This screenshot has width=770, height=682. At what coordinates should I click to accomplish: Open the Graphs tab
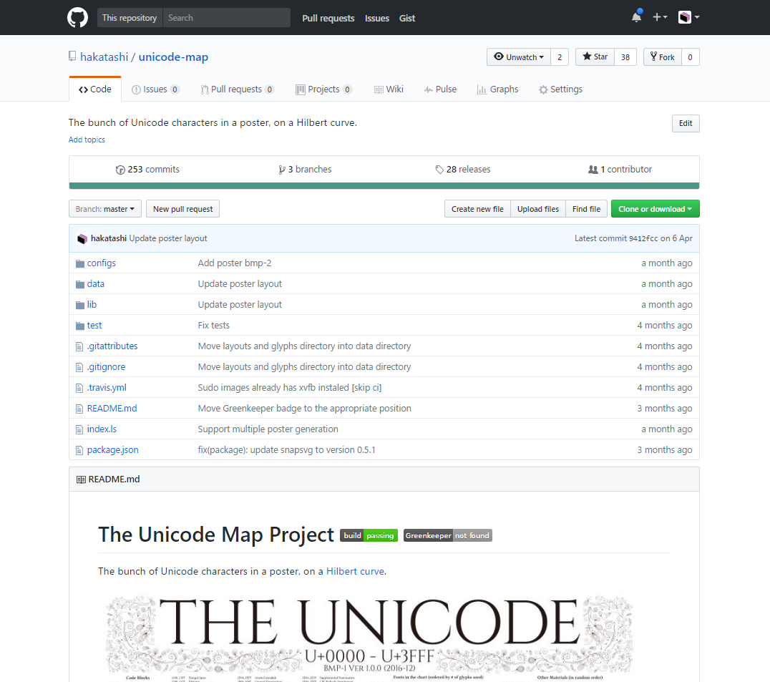pos(497,89)
